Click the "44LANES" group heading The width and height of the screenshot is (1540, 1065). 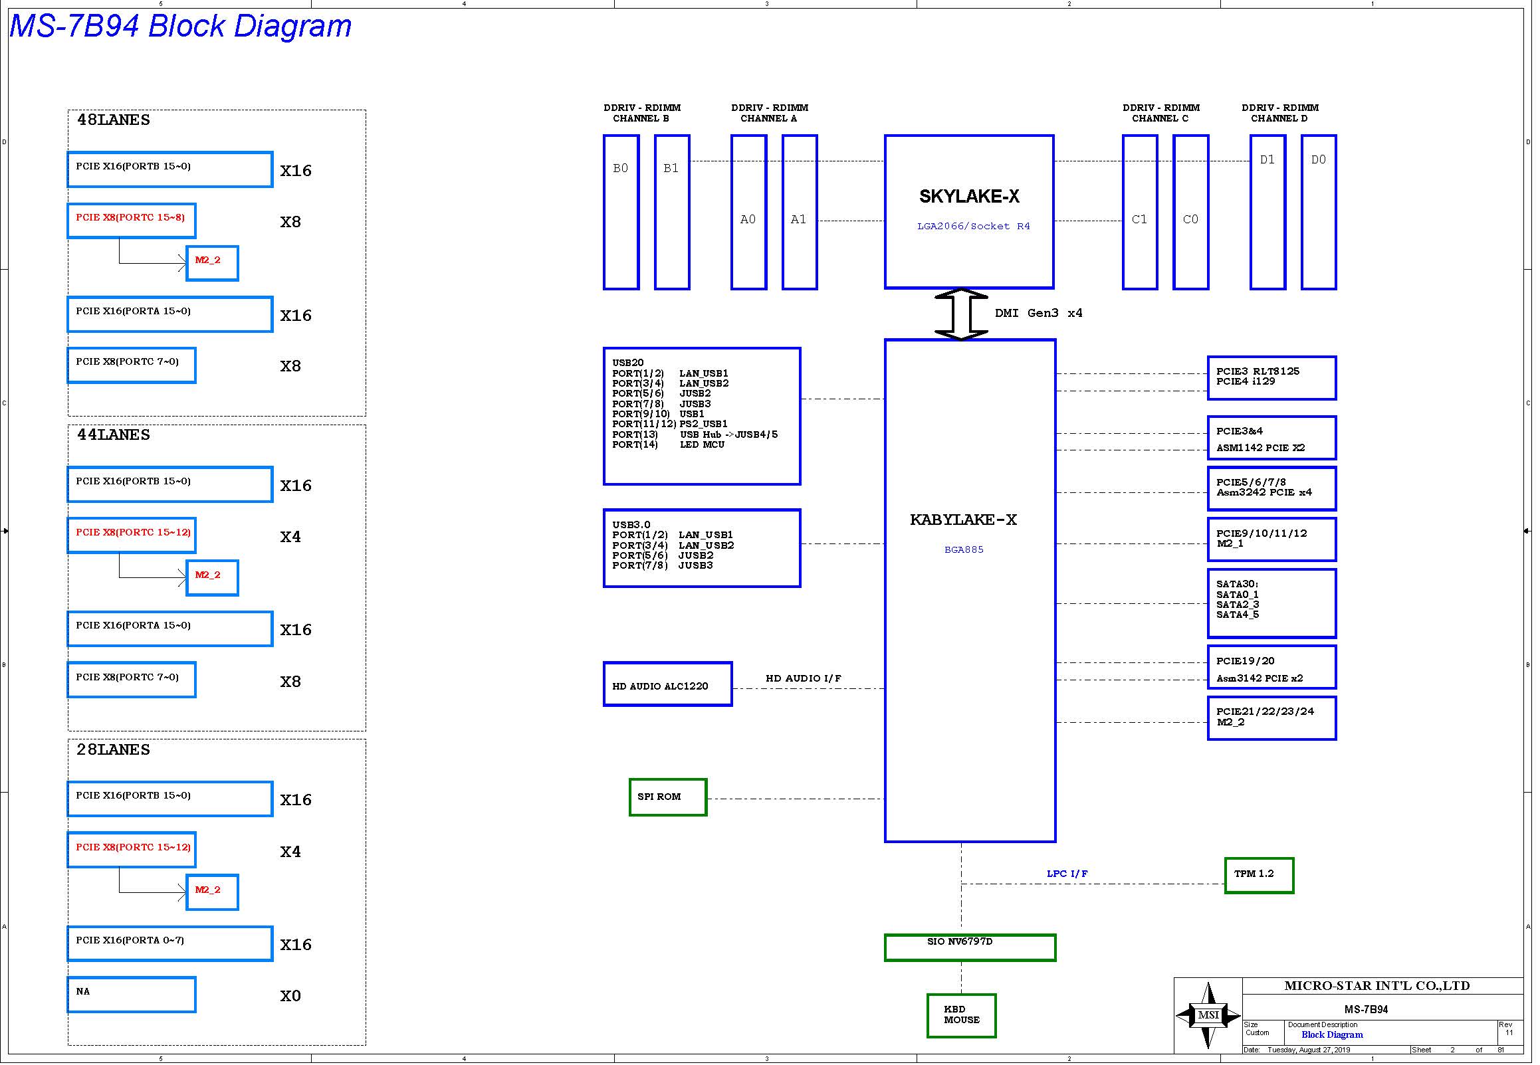click(114, 435)
